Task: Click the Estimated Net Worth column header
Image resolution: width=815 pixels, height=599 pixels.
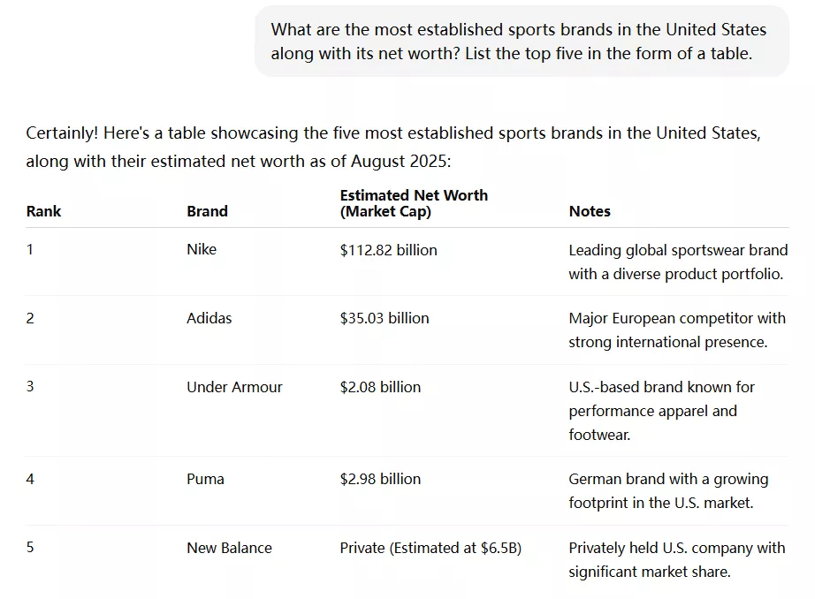Action: [414, 203]
